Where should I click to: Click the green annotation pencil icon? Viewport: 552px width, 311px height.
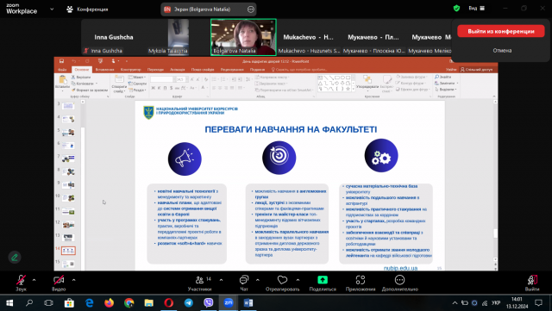click(x=15, y=258)
